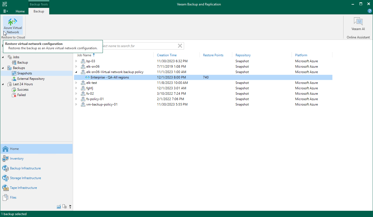The image size is (373, 217).
Task: Click the analytics chart icon at pane bottom
Action: pyautogui.click(x=59, y=207)
